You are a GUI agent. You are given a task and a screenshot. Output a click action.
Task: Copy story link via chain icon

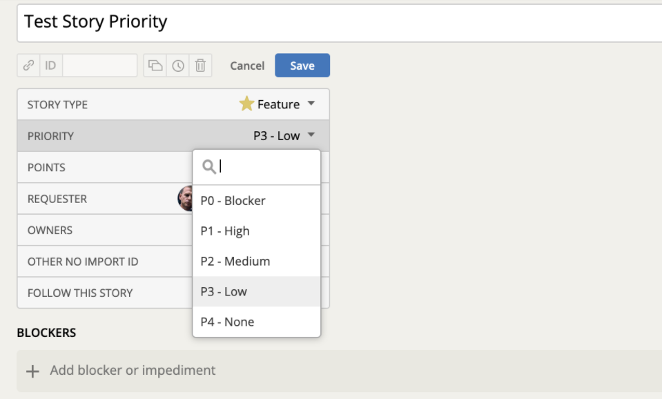pyautogui.click(x=28, y=66)
